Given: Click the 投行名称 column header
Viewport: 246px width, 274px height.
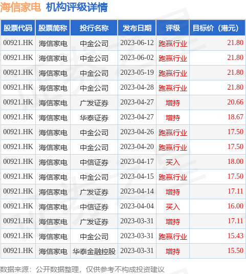Looking at the screenshot, I should pyautogui.click(x=94, y=28).
